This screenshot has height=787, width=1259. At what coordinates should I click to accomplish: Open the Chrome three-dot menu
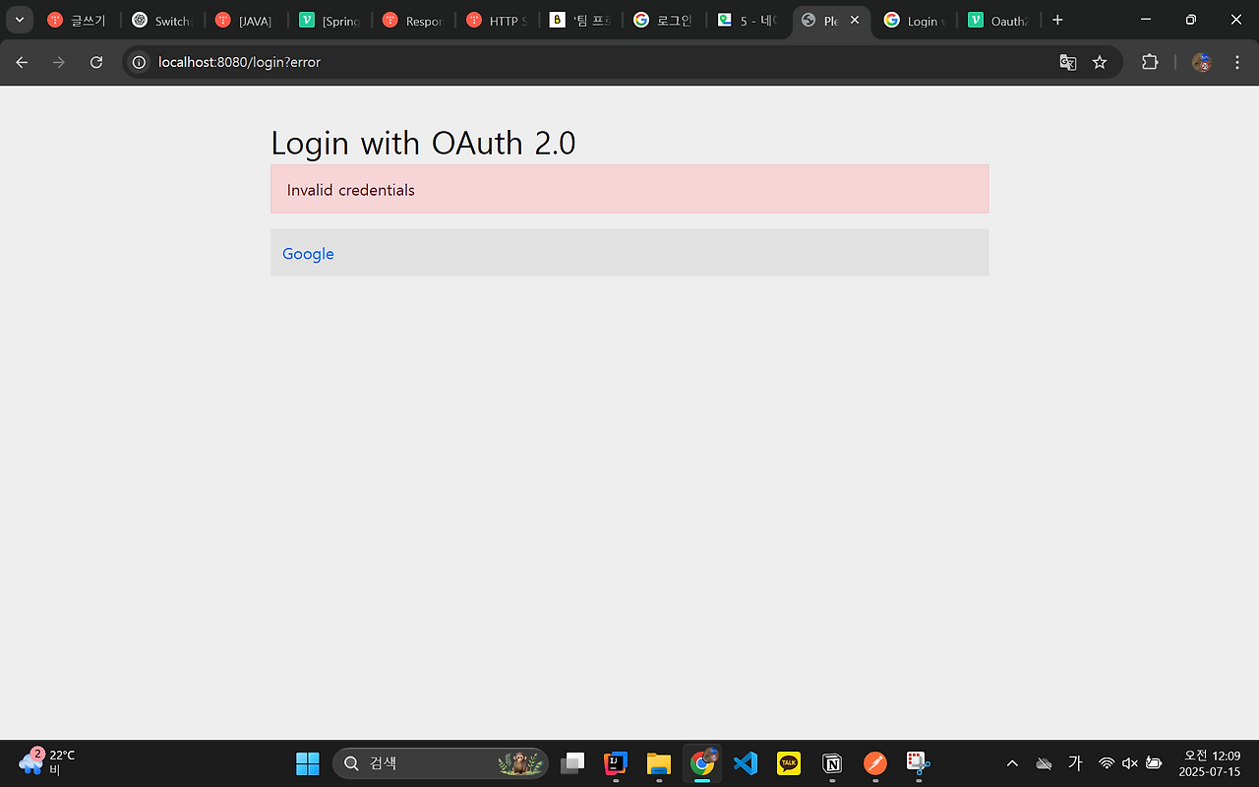(x=1236, y=62)
